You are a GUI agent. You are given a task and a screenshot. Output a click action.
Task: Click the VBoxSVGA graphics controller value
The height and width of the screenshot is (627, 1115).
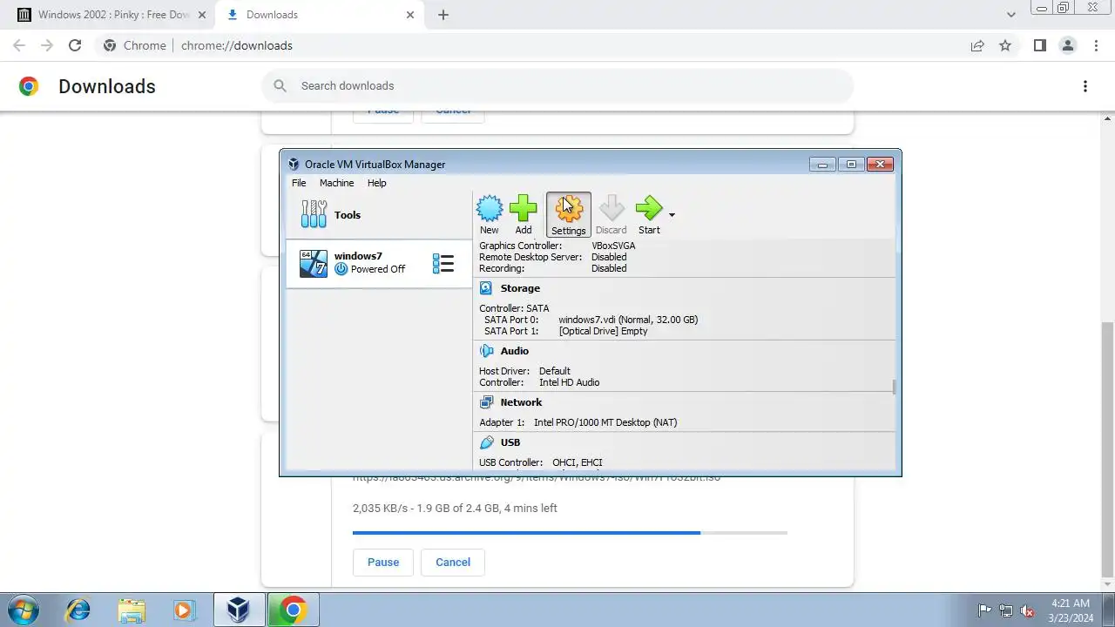(613, 246)
